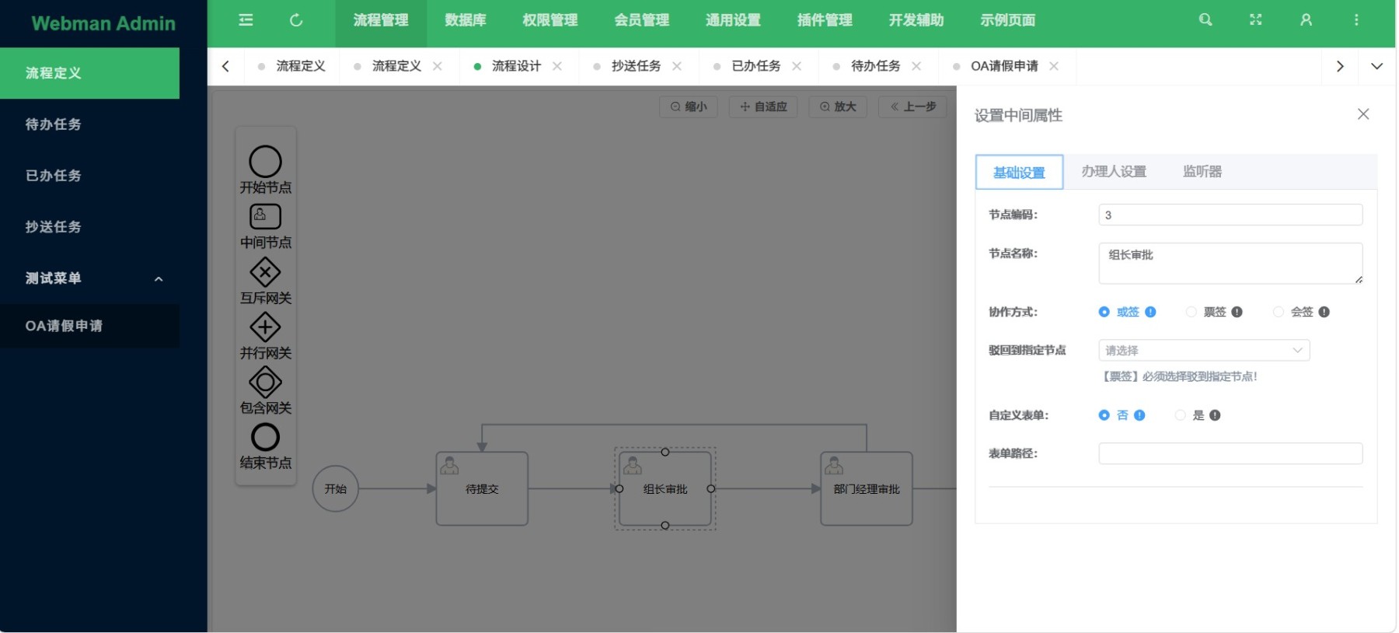The height and width of the screenshot is (633, 1399).
Task: Open the 驳回到指定节点 dropdown
Action: [1203, 351]
